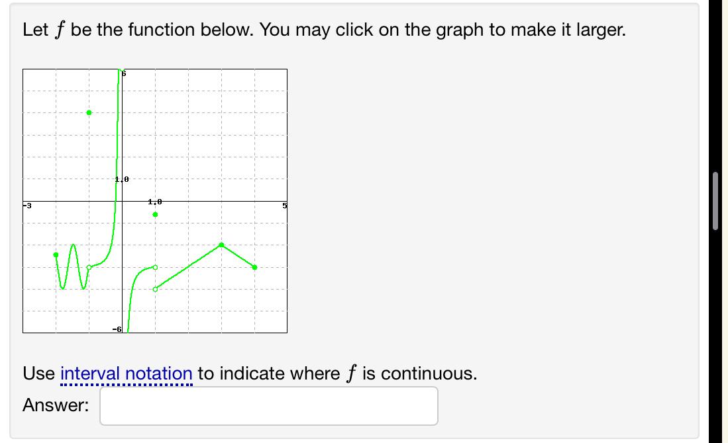The image size is (728, 443).
Task: Click the filled dot just below the x-axis
Action: tap(155, 215)
